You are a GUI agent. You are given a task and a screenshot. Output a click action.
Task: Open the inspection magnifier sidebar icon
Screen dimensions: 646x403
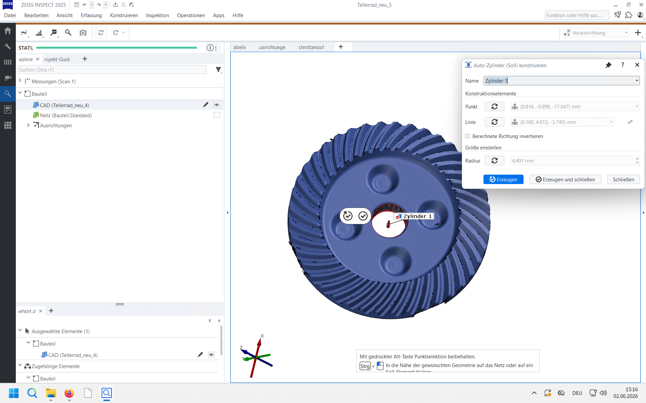(x=8, y=94)
